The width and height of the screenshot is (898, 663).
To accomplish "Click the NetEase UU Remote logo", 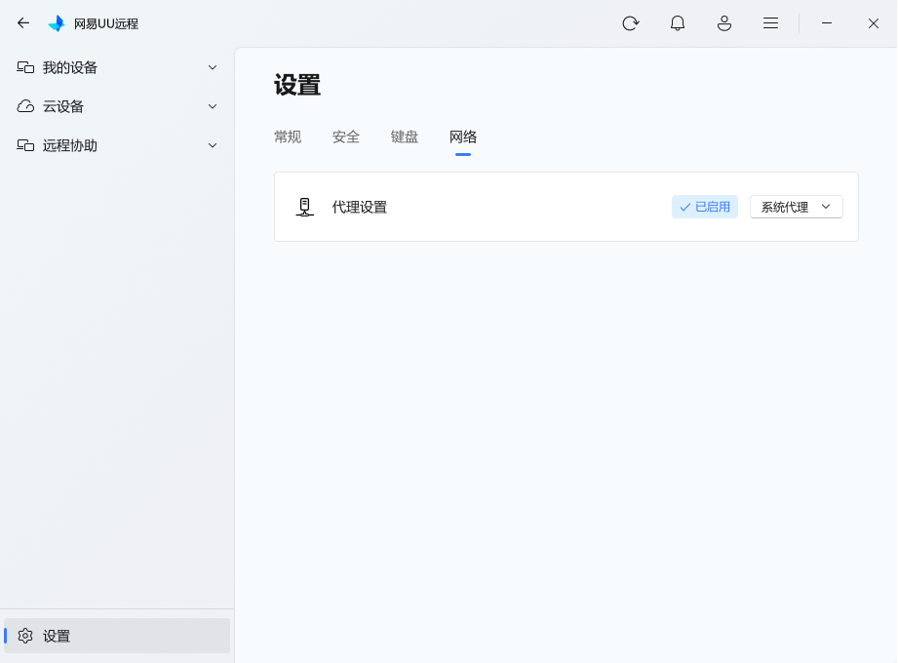I will tap(57, 23).
